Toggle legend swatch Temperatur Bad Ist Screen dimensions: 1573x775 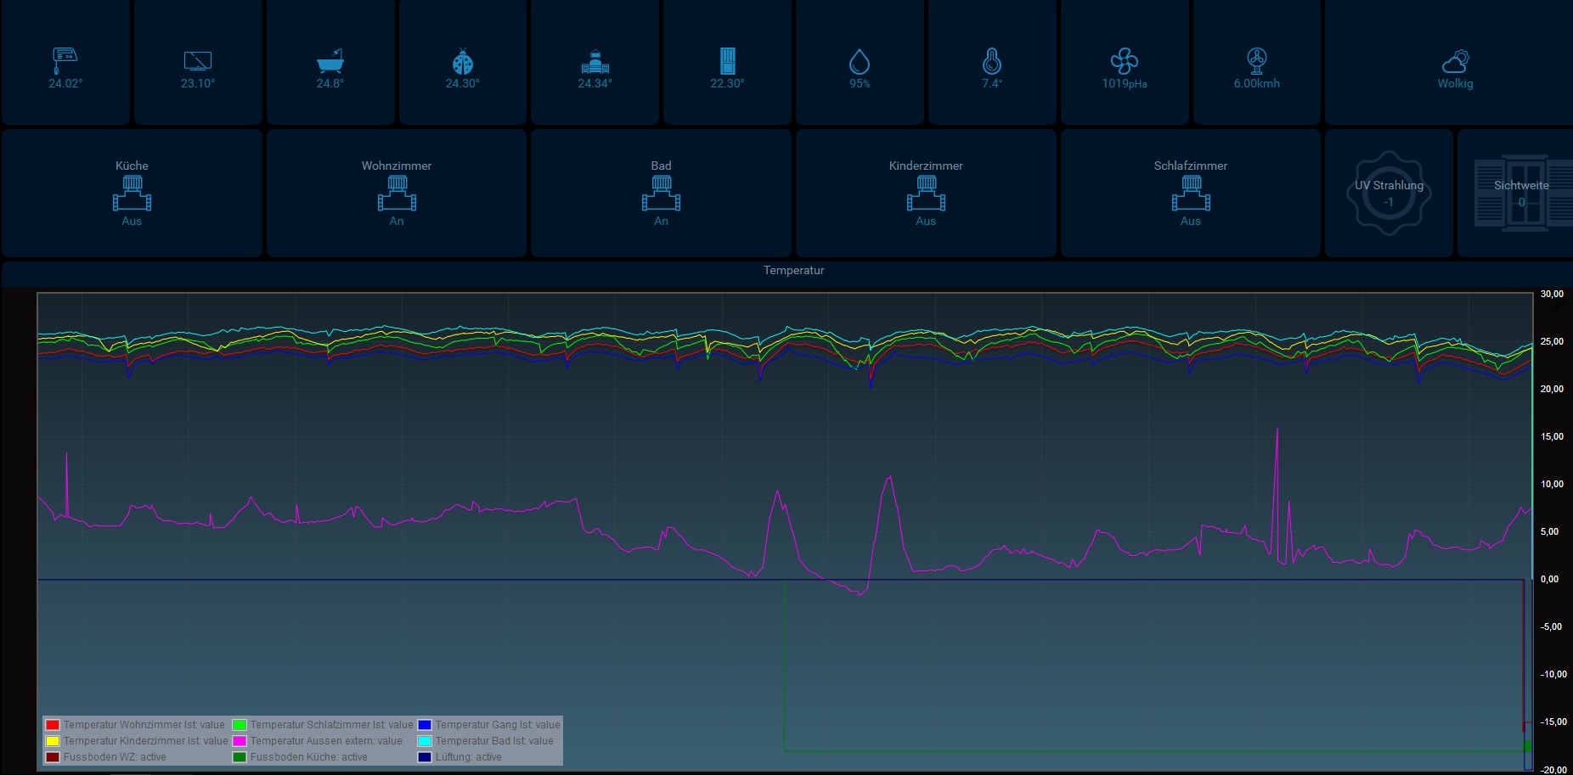(x=425, y=741)
